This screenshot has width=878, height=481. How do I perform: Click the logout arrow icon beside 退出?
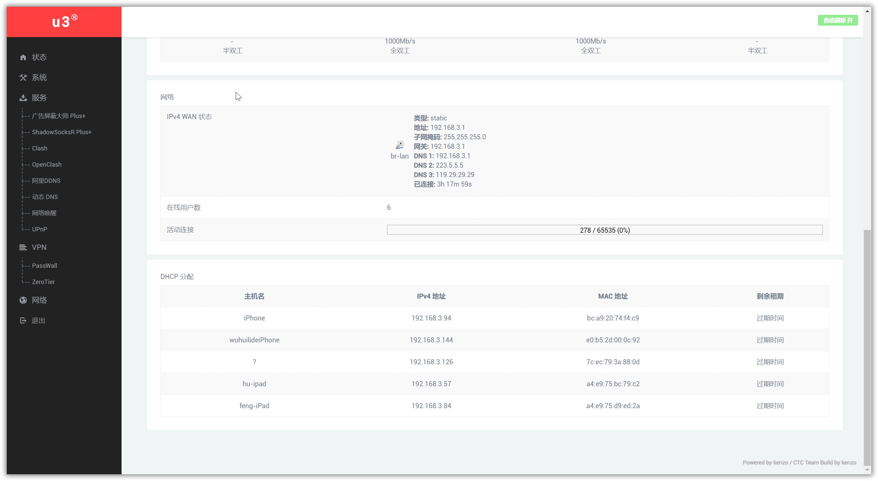(23, 321)
